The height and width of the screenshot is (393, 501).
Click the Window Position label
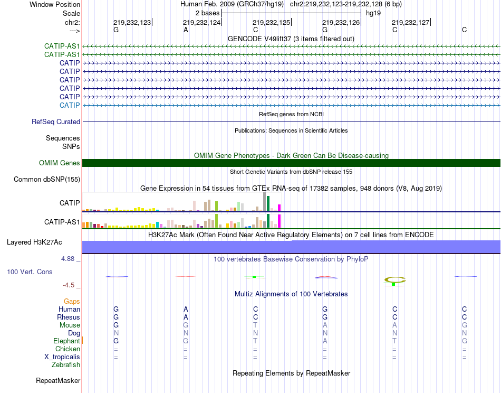tap(55, 4)
